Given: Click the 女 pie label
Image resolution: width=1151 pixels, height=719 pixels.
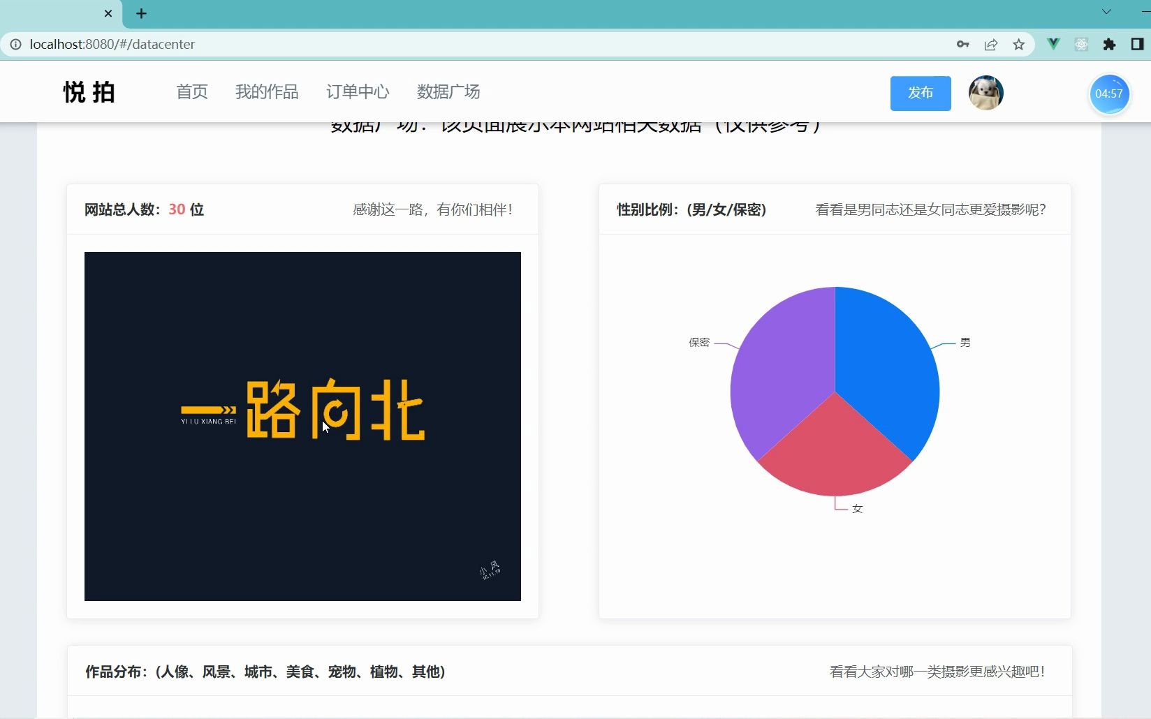Looking at the screenshot, I should pyautogui.click(x=858, y=509).
